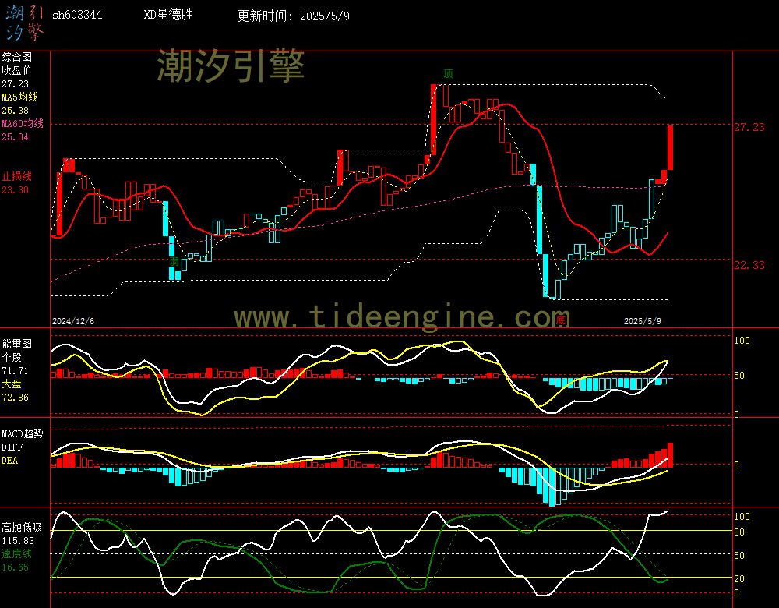Select the stock code sh603344
779x608 pixels.
(77, 15)
